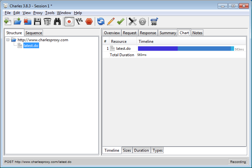The image size is (252, 168).
Task: Click the Recording status button
Action: [238, 162]
